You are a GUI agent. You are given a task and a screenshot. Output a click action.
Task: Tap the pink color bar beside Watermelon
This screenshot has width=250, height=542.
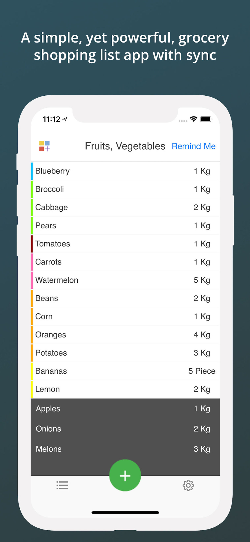32,280
